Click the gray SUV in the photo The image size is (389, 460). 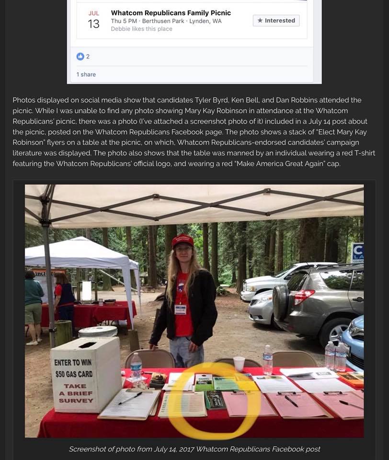click(x=319, y=302)
